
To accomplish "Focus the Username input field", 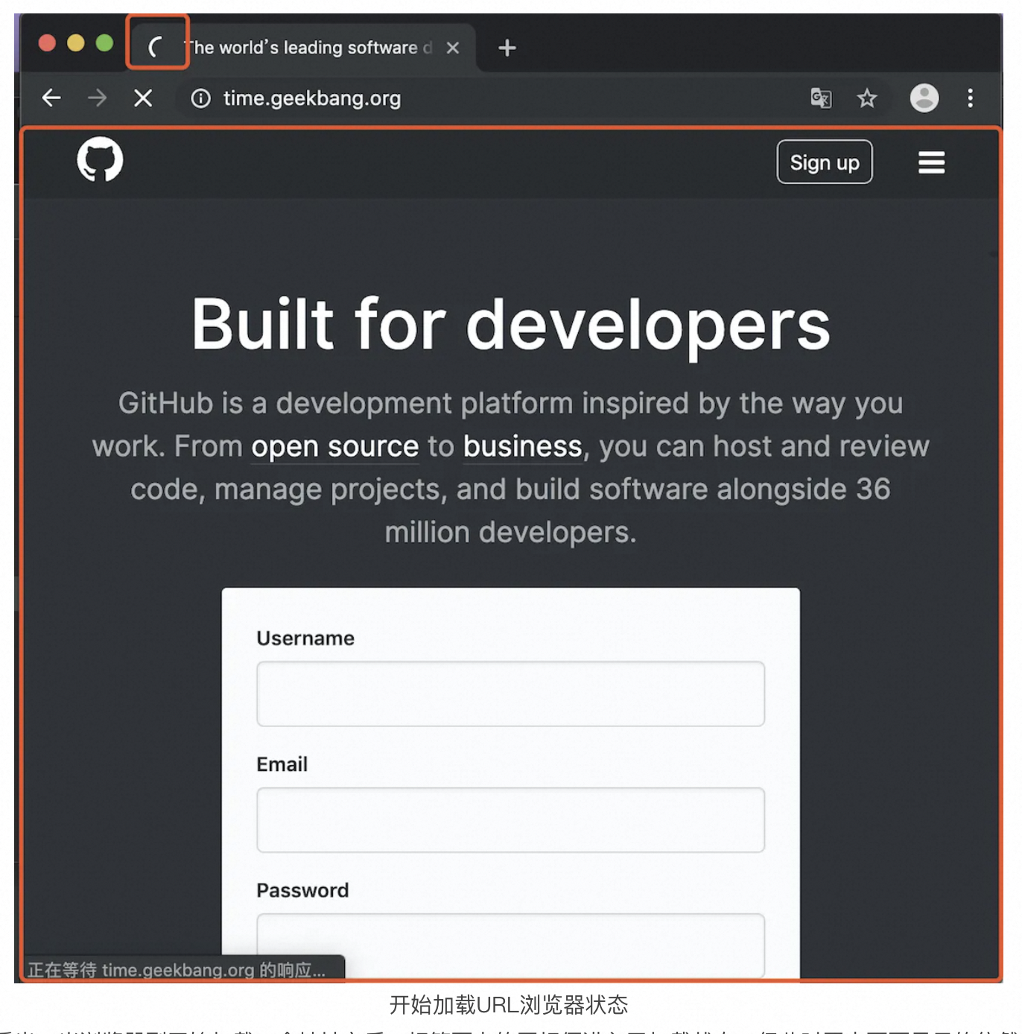I will pyautogui.click(x=510, y=694).
